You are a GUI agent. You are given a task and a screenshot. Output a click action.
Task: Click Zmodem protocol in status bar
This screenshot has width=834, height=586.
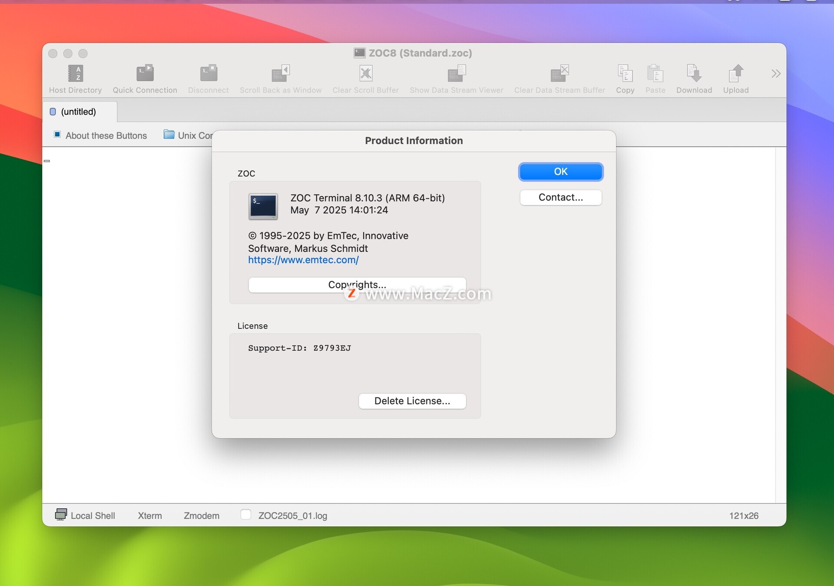click(202, 516)
